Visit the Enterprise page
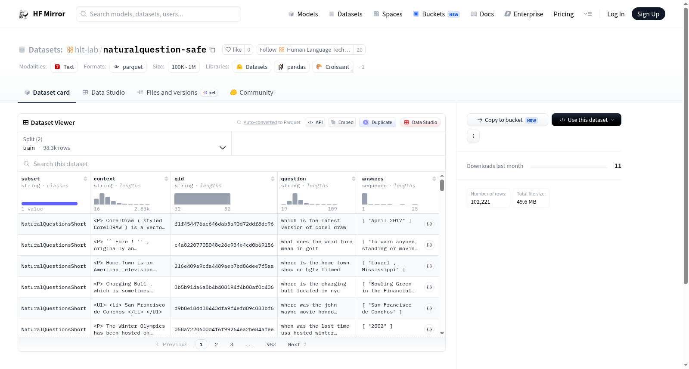The height and width of the screenshot is (369, 689). pos(524,14)
